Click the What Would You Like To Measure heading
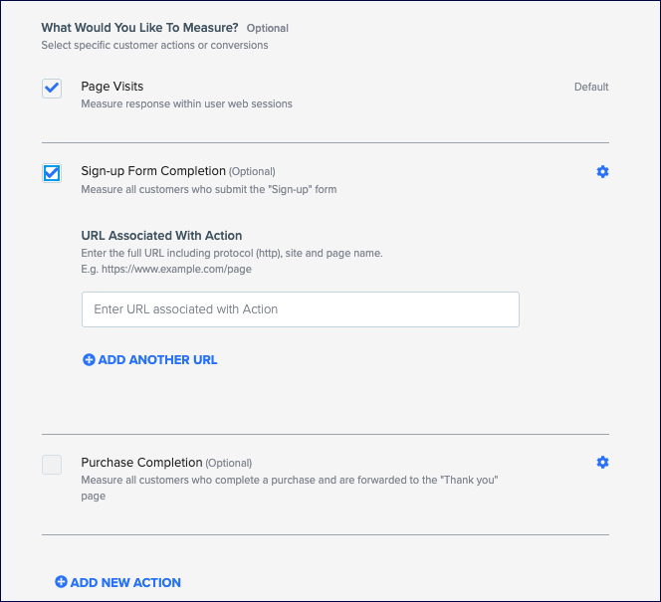The width and height of the screenshot is (661, 602). click(140, 28)
